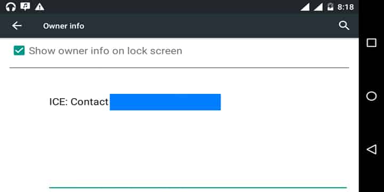Viewport: 384px width, 192px height.
Task: Open recent apps with square button
Action: (x=372, y=43)
